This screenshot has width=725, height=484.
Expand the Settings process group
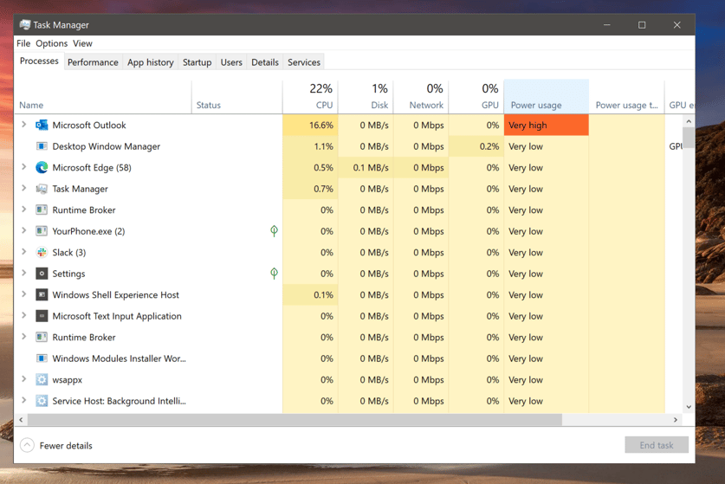24,274
